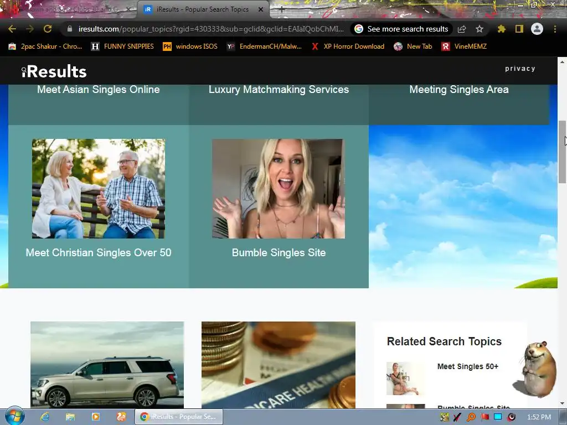This screenshot has width=567, height=425.
Task: Open the FUNNY SNIPPIES bookmark
Action: 123,46
